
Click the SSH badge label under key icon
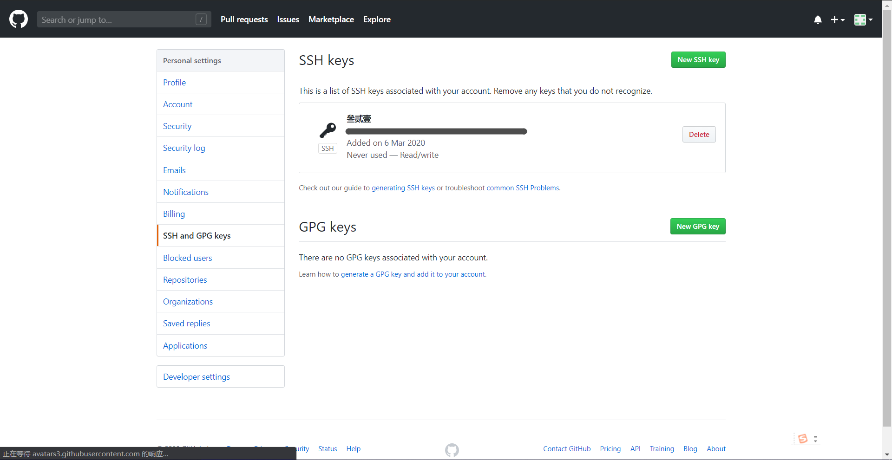(x=328, y=149)
